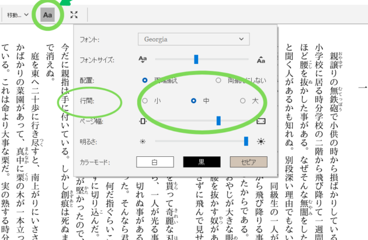
Task: Click the narrow page width icon
Action: pos(143,121)
